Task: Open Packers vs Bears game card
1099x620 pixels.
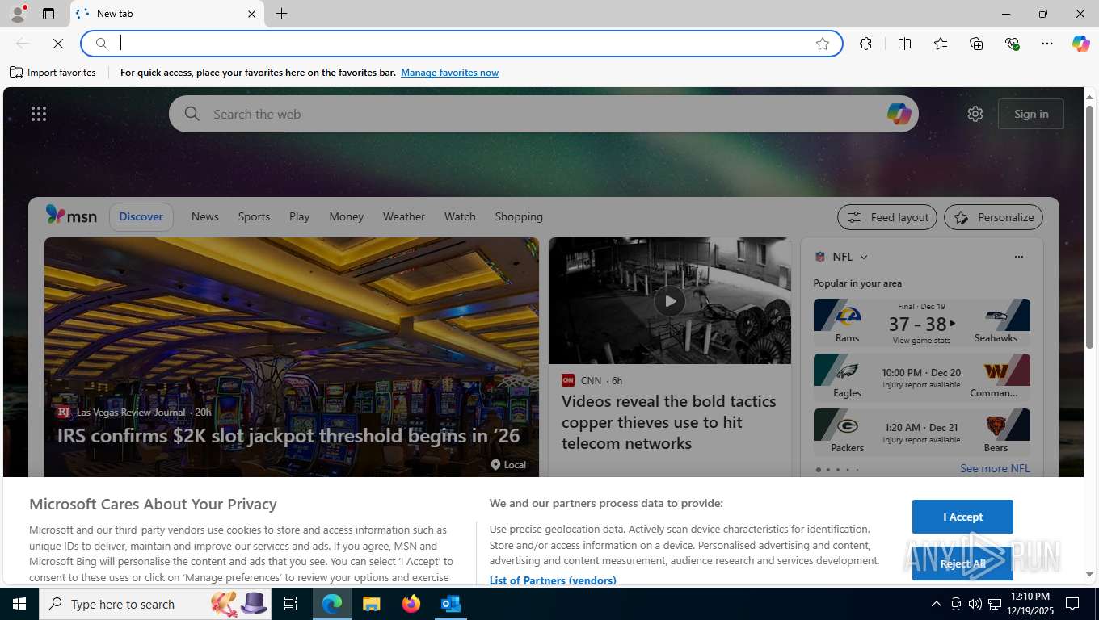Action: 921,432
